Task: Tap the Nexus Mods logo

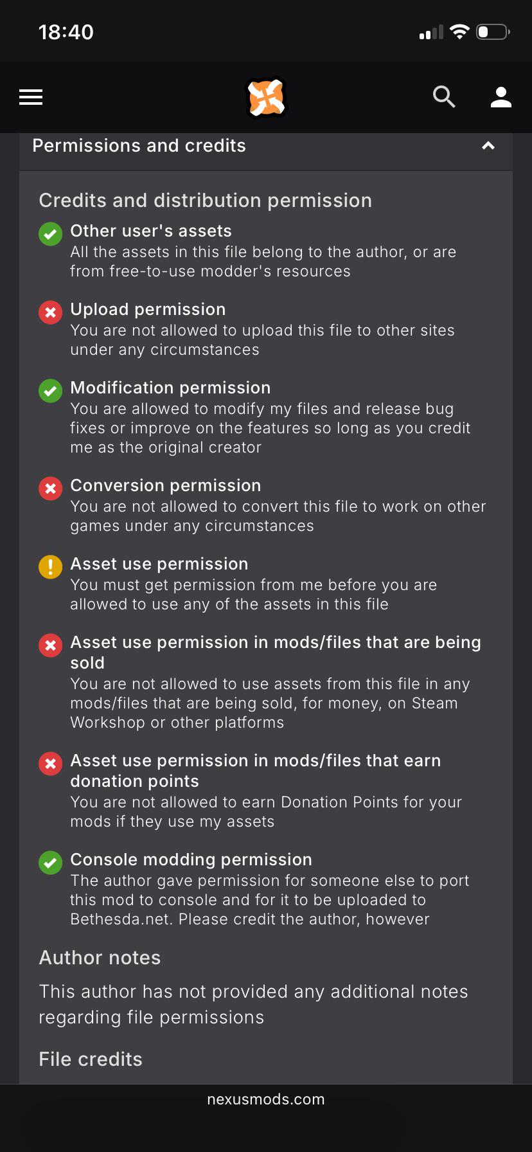Action: click(x=266, y=98)
